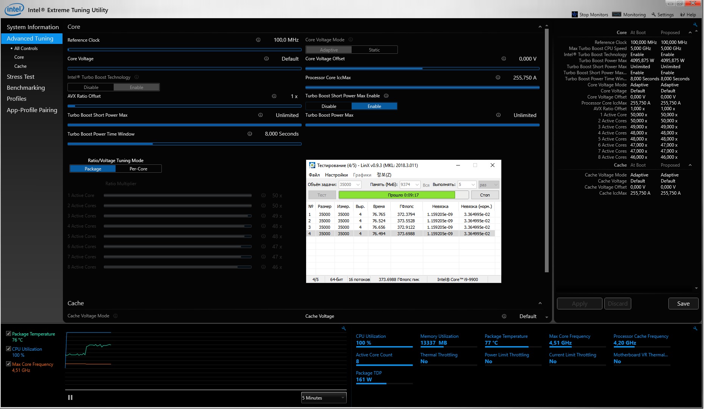Collapse Cache group in proposed settings panel
704x409 pixels.
pyautogui.click(x=690, y=165)
